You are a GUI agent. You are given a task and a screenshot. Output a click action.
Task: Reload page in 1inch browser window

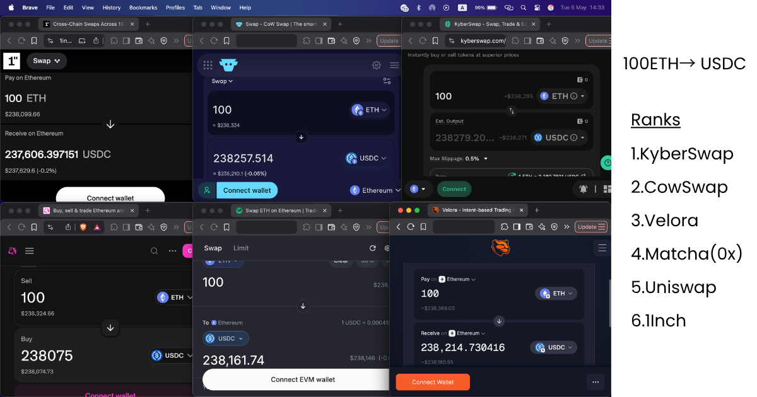click(21, 40)
